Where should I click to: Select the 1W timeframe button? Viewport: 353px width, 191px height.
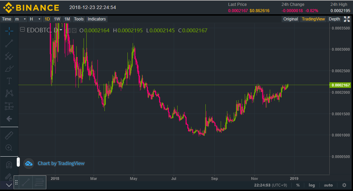tap(57, 19)
